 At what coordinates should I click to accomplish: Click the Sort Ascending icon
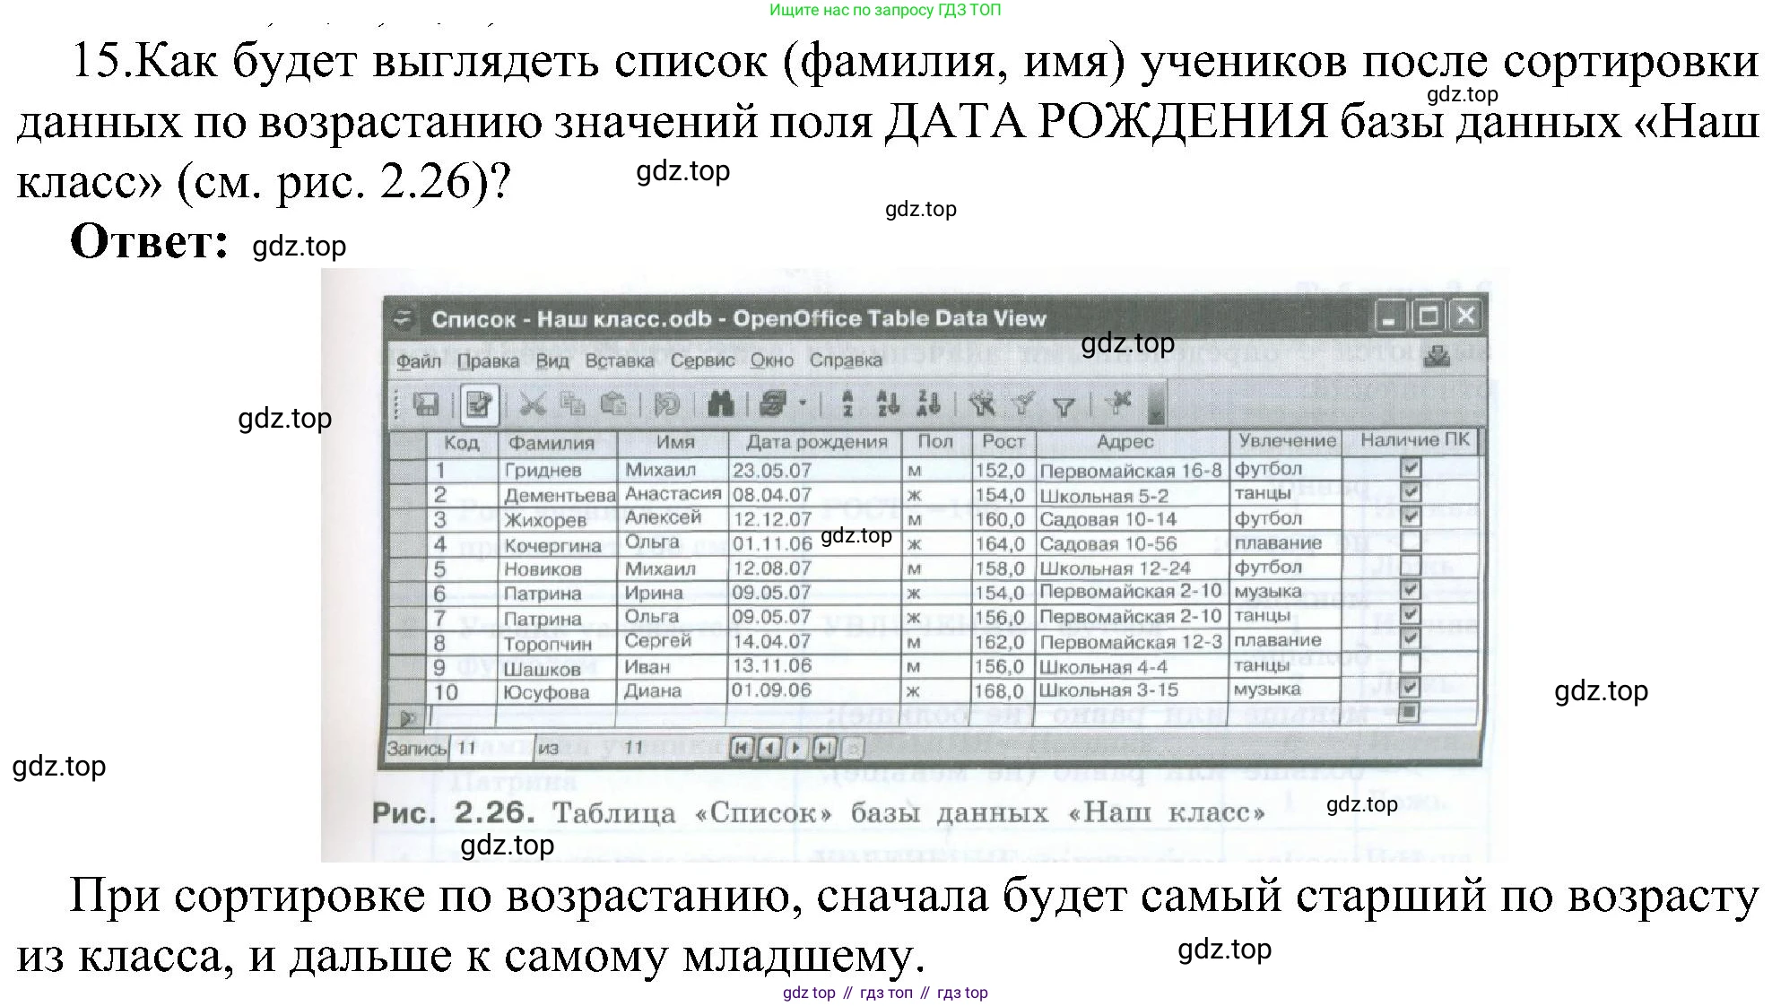pyautogui.click(x=888, y=403)
